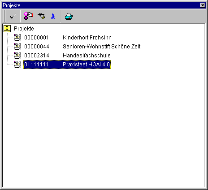Close the Projekte window
The width and height of the screenshot is (208, 190).
click(x=203, y=5)
